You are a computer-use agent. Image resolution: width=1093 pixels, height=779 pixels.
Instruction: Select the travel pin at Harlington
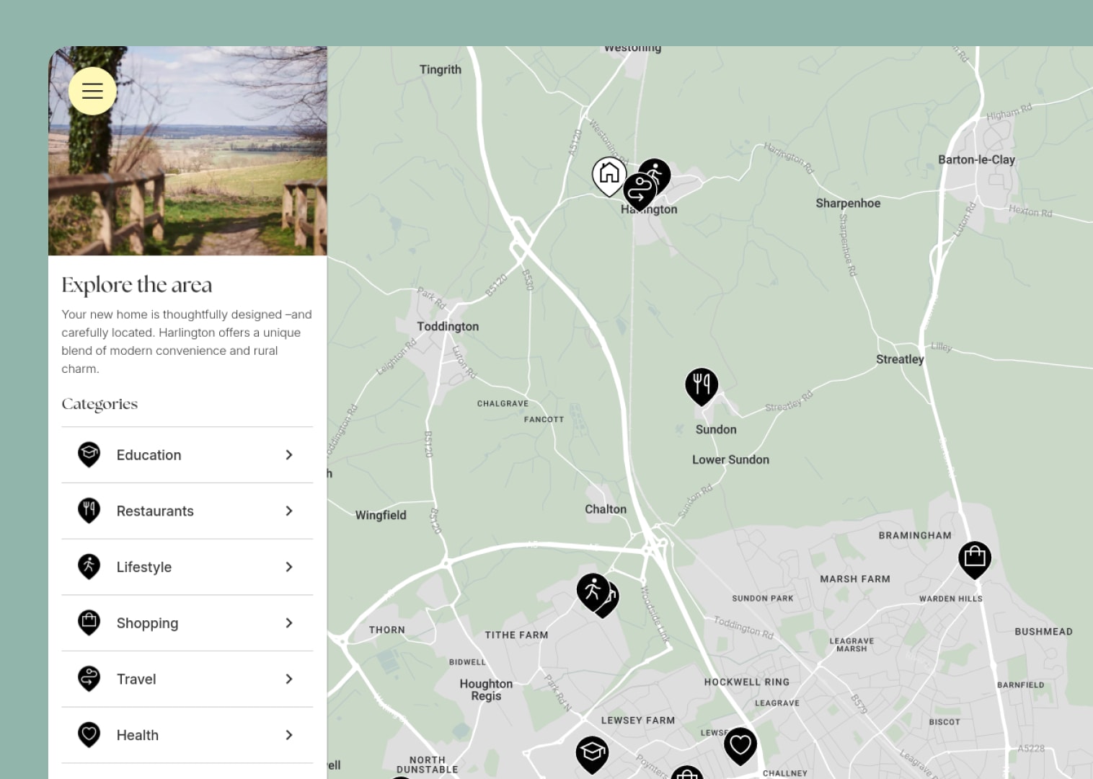pos(637,192)
